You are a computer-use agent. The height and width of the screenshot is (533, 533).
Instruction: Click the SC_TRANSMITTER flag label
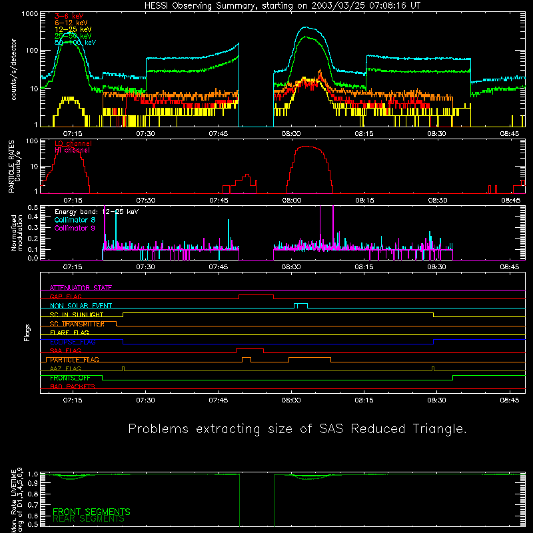pyautogui.click(x=77, y=324)
